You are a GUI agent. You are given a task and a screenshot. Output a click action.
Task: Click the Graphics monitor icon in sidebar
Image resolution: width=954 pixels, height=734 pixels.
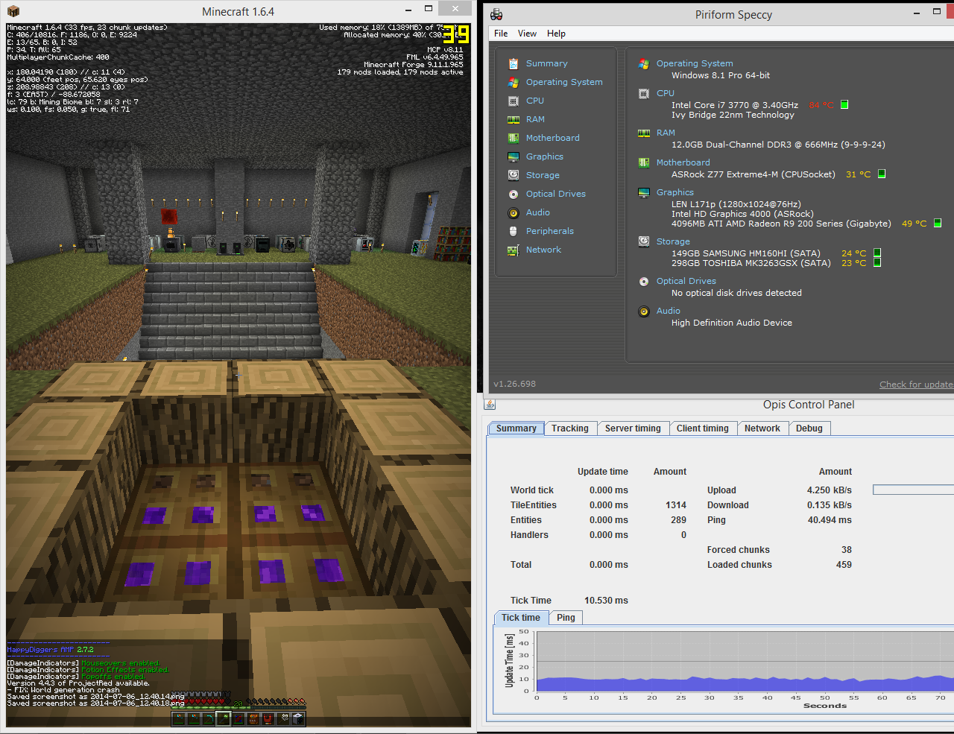coord(514,156)
